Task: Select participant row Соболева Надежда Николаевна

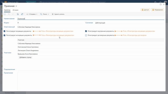Action: (91, 44)
